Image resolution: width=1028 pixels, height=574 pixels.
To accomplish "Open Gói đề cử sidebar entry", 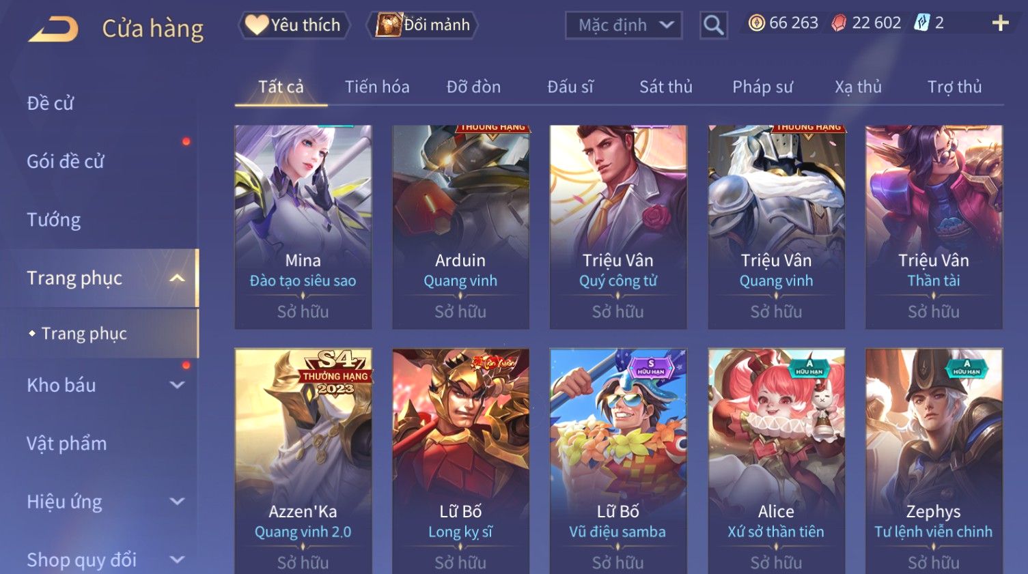I will pos(66,162).
